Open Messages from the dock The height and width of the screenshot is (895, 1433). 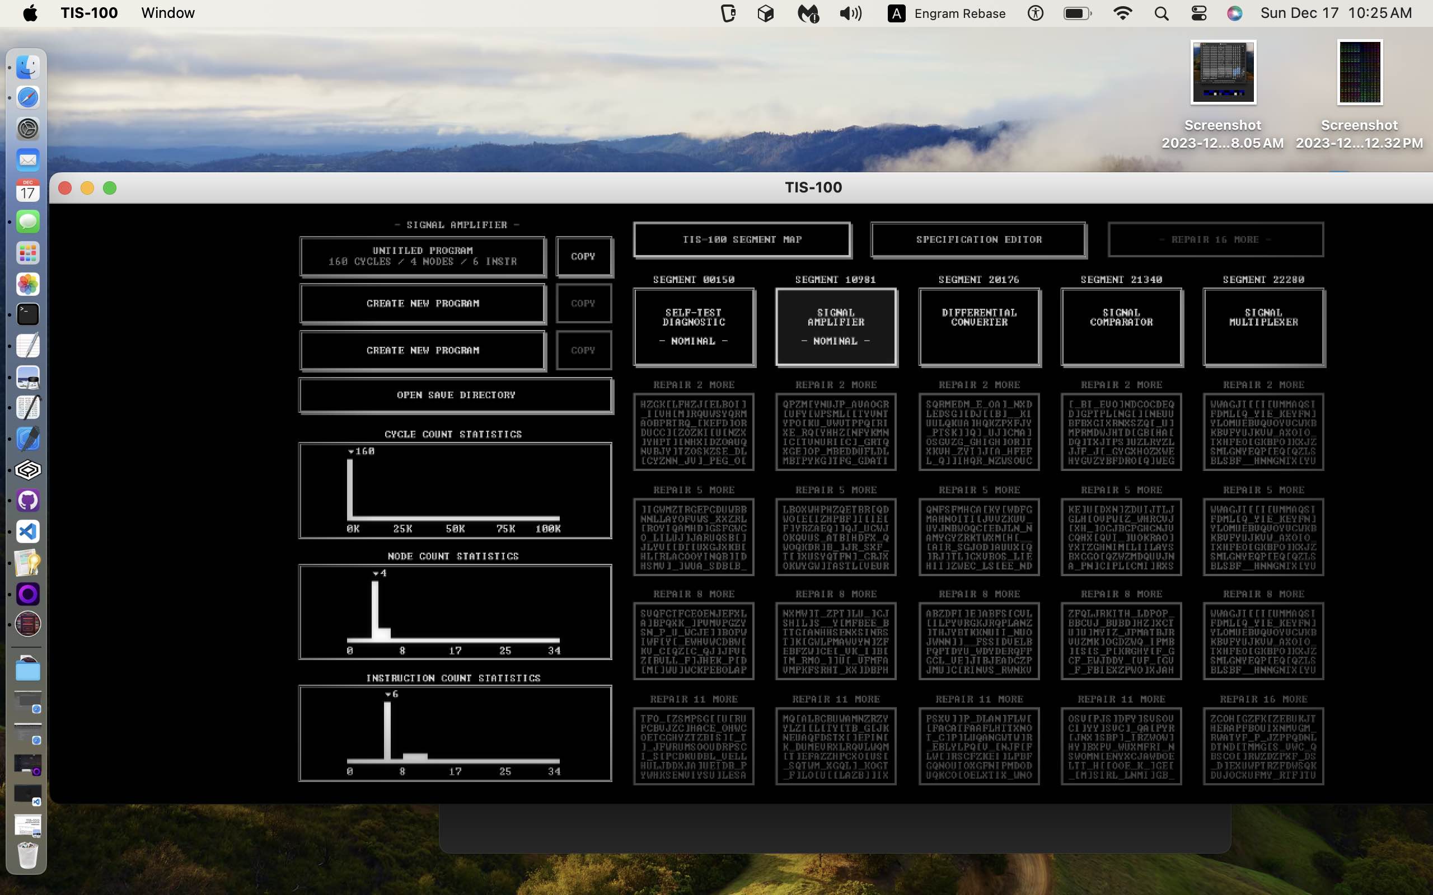27,222
